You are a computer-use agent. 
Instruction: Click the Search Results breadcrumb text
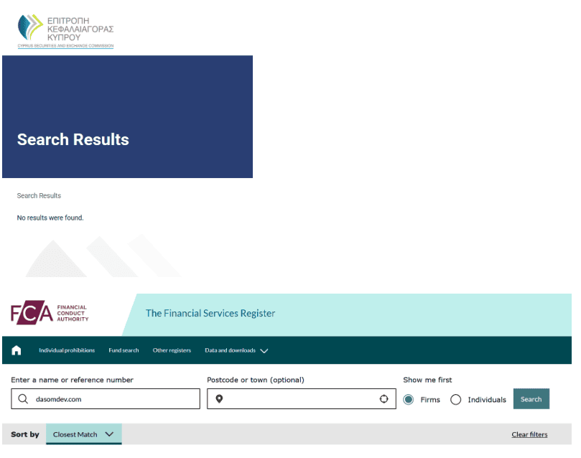coord(39,196)
